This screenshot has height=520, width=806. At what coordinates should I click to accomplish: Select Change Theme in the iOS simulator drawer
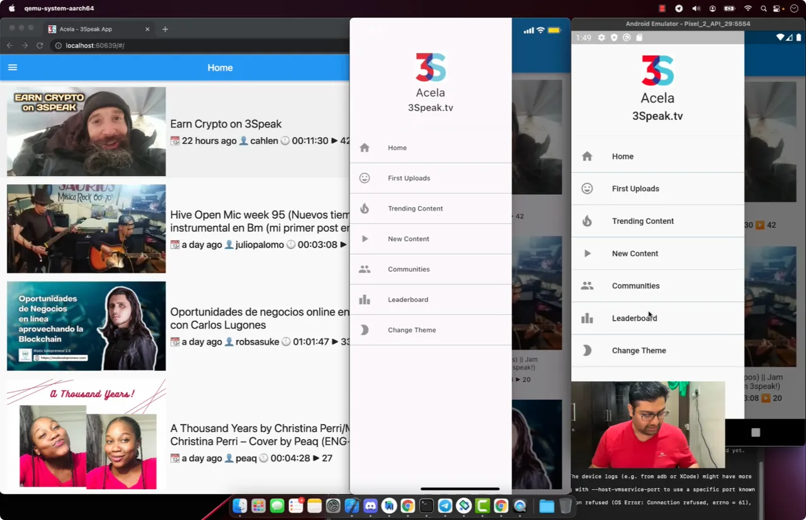coord(431,330)
